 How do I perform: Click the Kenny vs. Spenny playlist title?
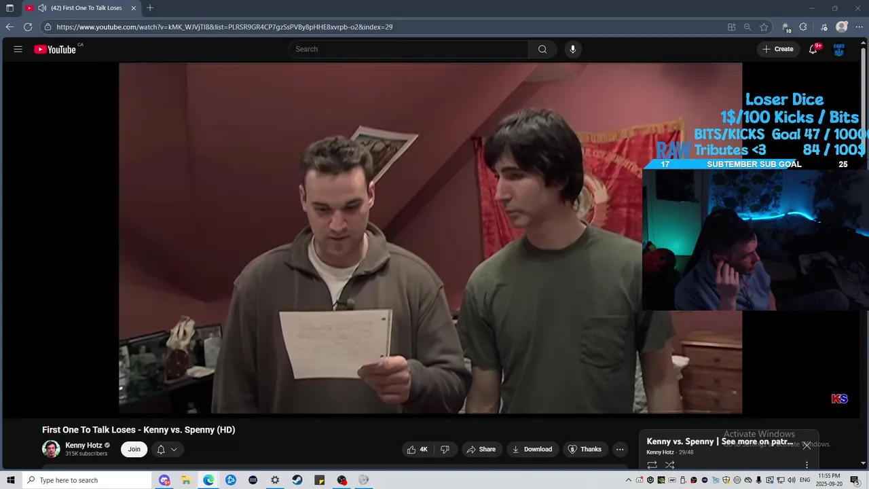720,441
